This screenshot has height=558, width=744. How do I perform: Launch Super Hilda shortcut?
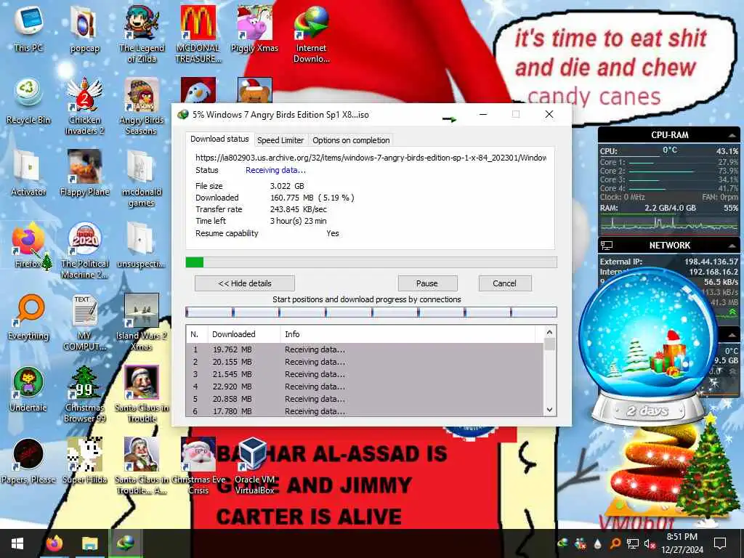84,460
